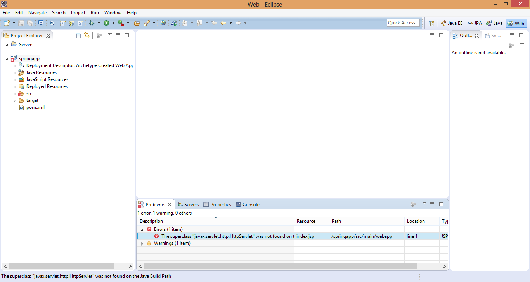Image resolution: width=530 pixels, height=282 pixels.
Task: Click the Skip All Breakpoints icon
Action: pos(52,23)
